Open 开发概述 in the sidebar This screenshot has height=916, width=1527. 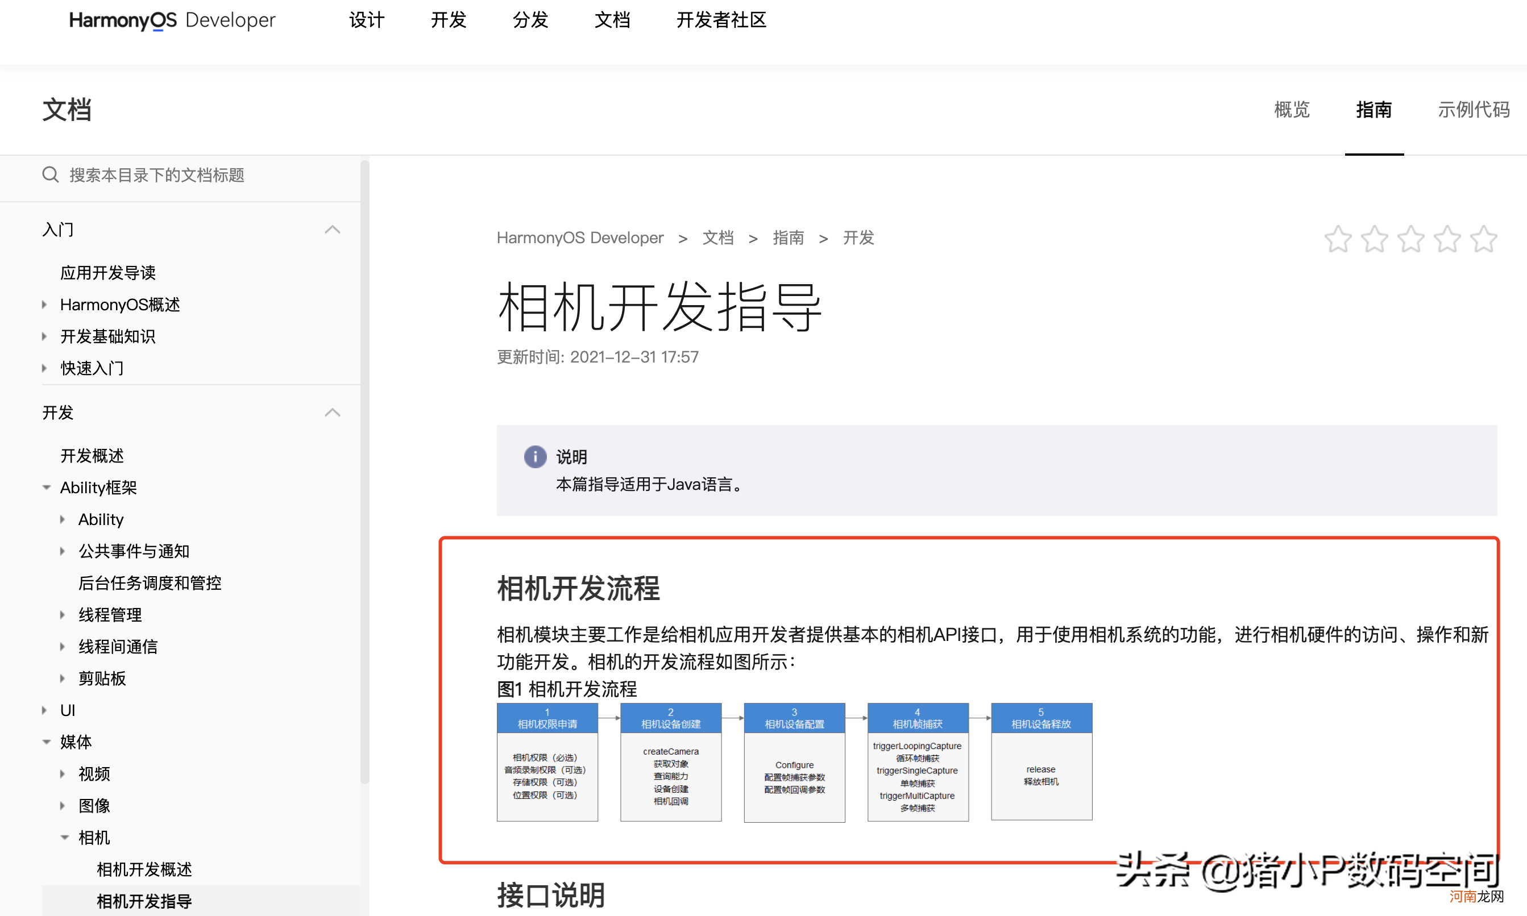tap(92, 456)
